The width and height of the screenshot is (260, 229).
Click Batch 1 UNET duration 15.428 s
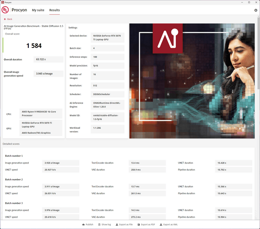click(x=234, y=163)
